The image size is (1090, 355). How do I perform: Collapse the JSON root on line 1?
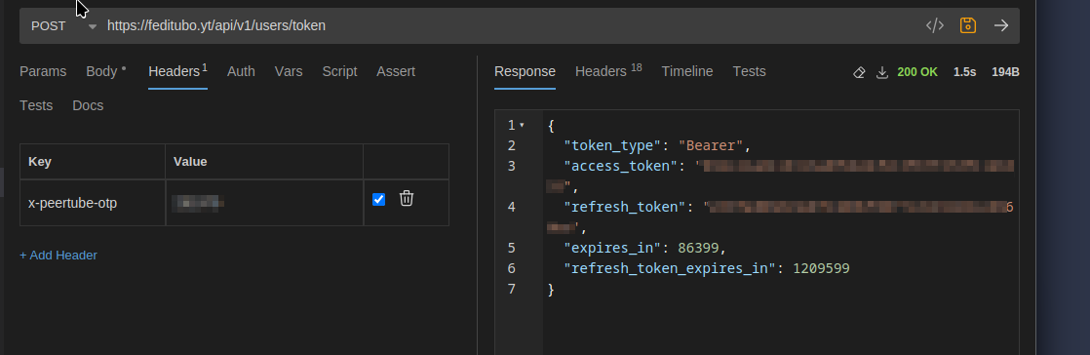click(522, 126)
